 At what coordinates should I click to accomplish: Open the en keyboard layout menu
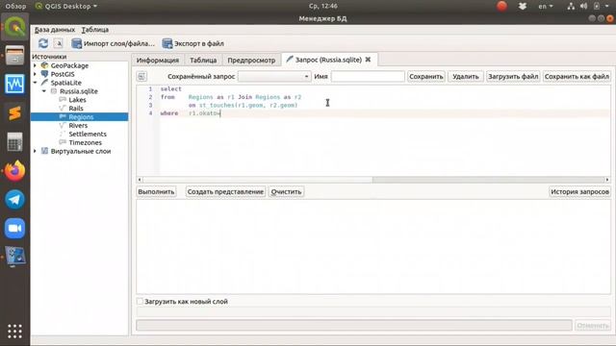pos(546,6)
